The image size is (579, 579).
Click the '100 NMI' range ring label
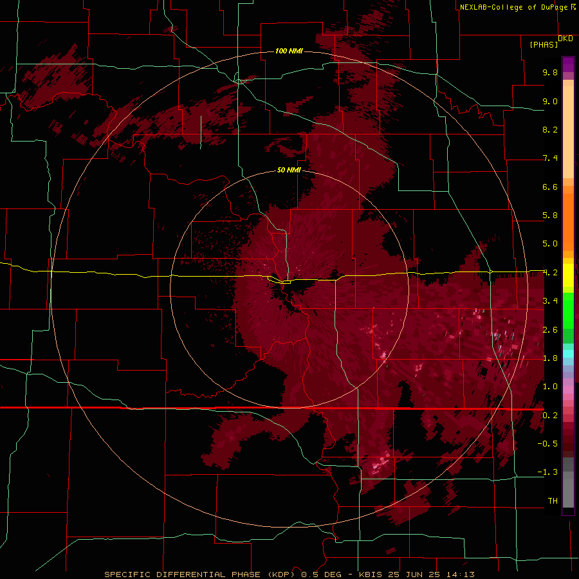[x=289, y=51]
